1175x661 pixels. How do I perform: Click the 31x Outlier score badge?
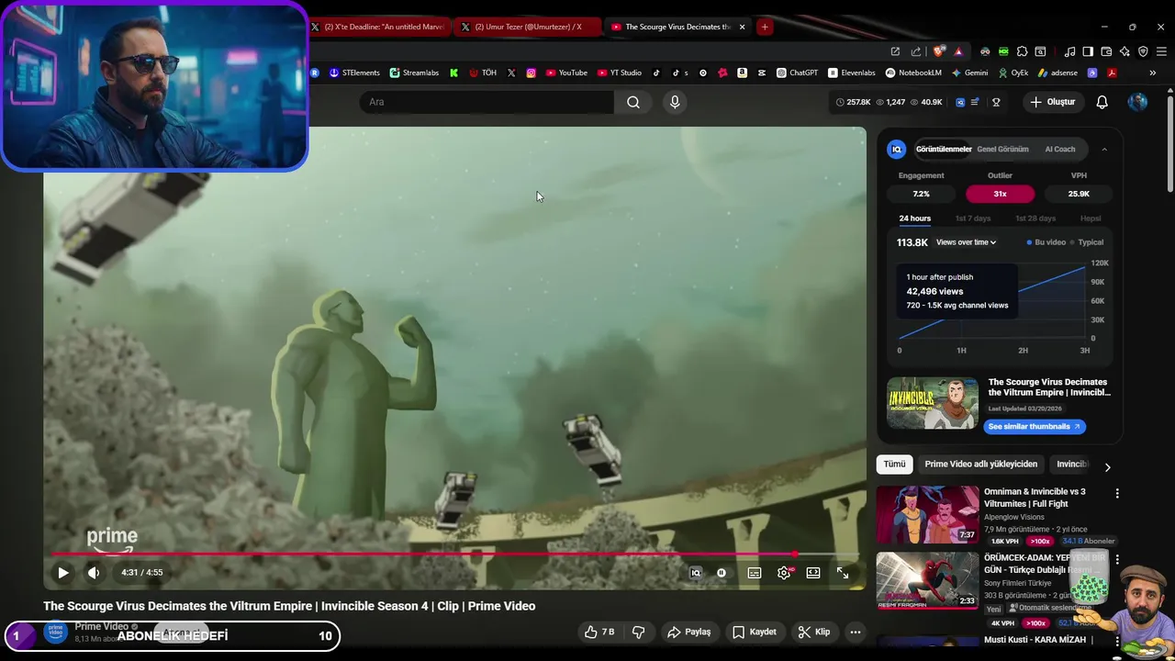pos(1000,194)
